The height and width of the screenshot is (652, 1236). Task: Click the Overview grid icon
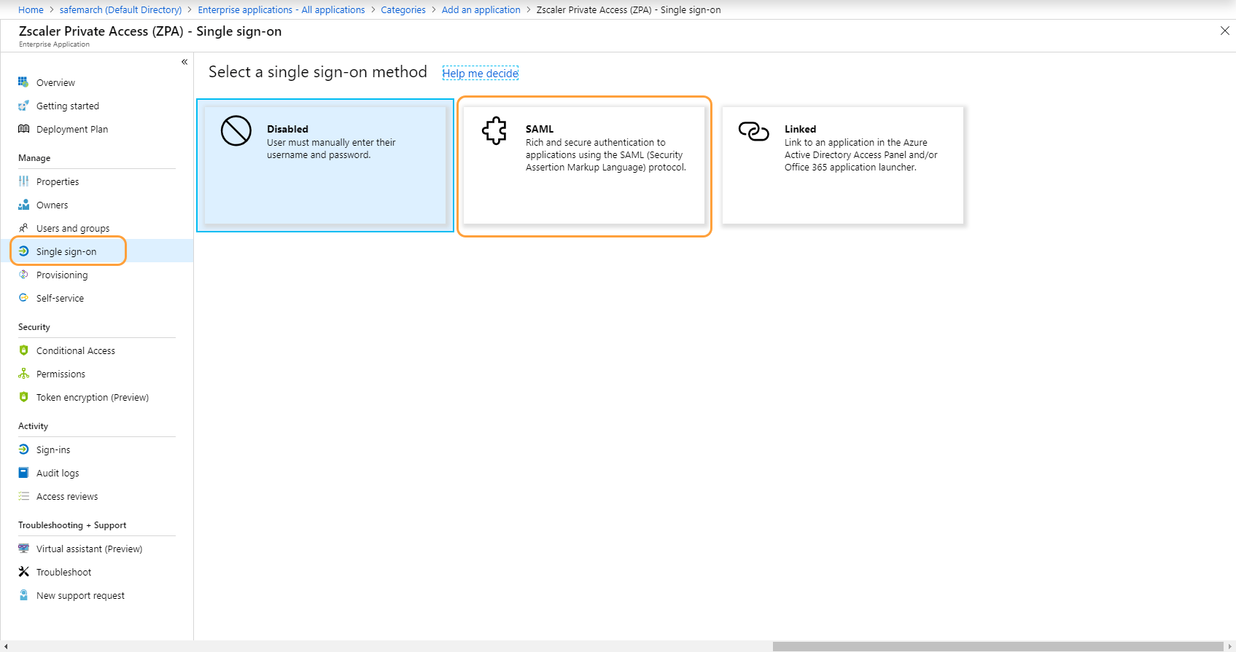coord(23,82)
